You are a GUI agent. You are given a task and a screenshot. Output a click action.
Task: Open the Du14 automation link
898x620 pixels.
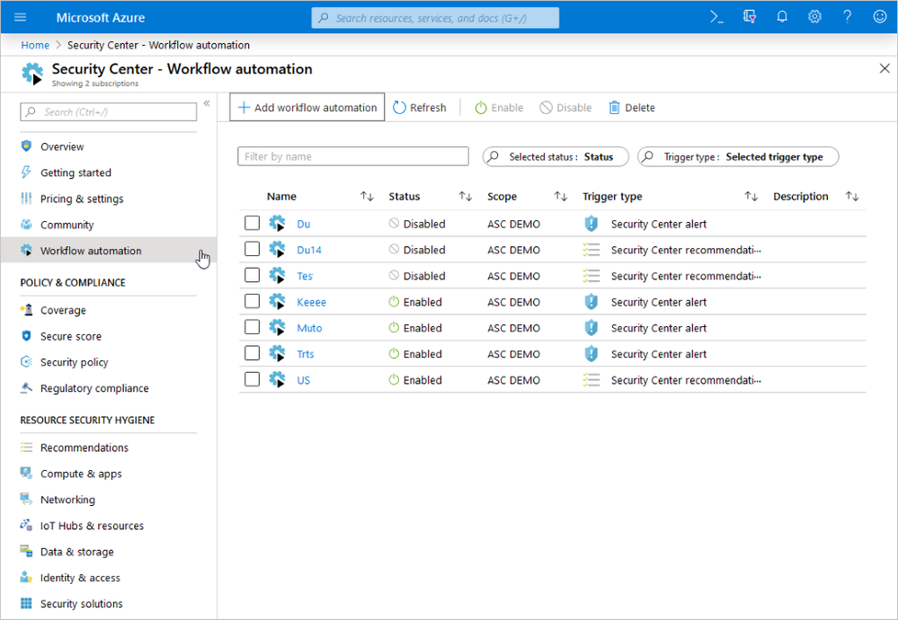[308, 250]
